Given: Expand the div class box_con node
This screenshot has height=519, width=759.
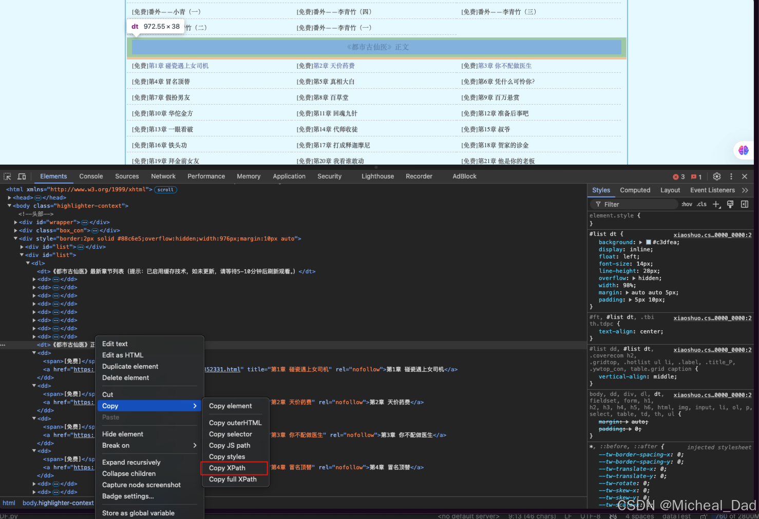Looking at the screenshot, I should coord(16,230).
